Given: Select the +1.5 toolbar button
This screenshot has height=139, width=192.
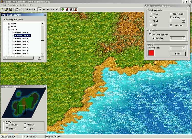Looking at the screenshot, I should tap(31, 9).
